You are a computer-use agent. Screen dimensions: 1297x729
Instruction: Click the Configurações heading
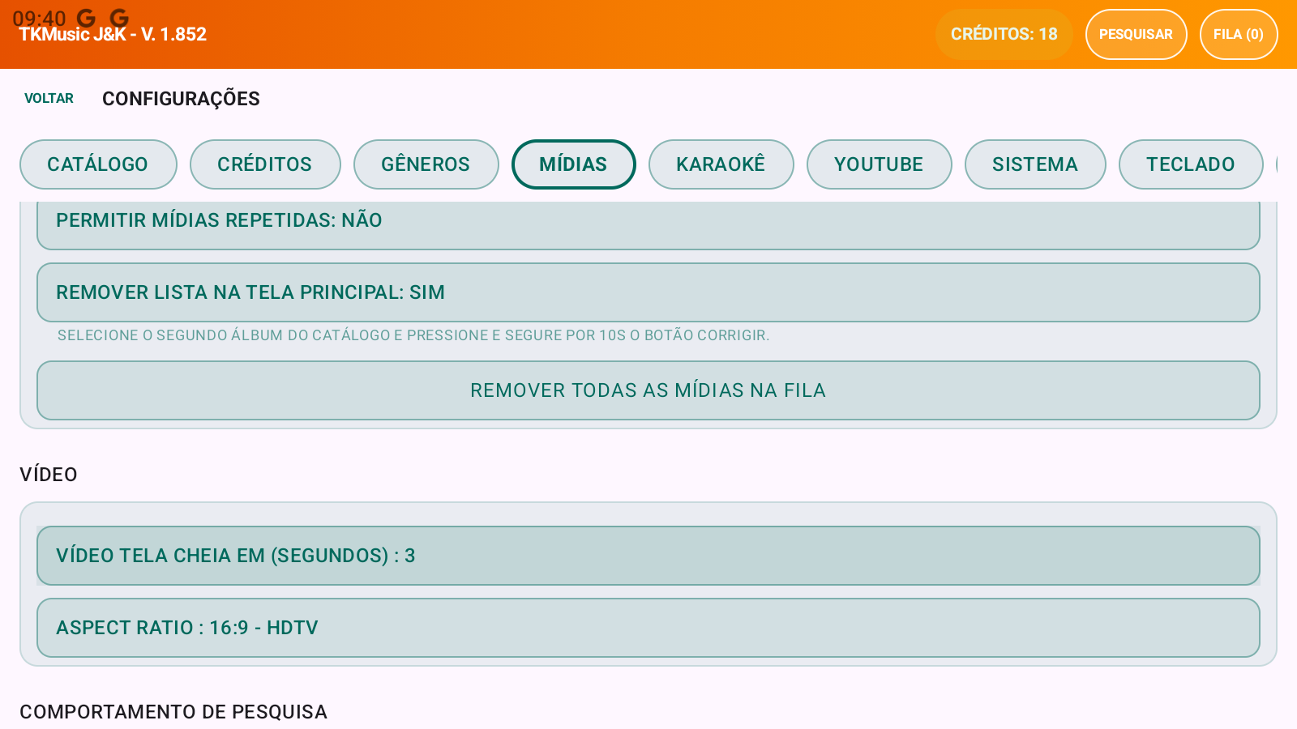pyautogui.click(x=181, y=99)
